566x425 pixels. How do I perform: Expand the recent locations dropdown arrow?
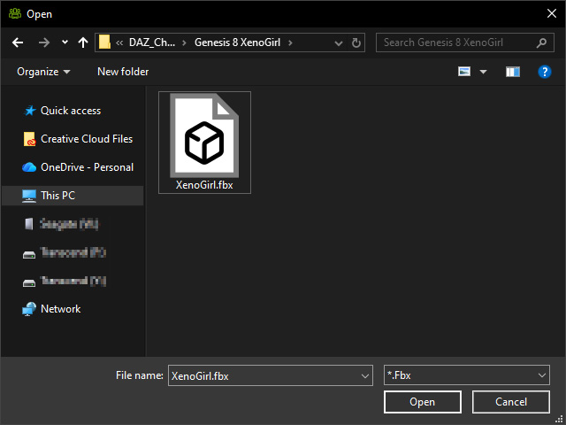[x=65, y=42]
